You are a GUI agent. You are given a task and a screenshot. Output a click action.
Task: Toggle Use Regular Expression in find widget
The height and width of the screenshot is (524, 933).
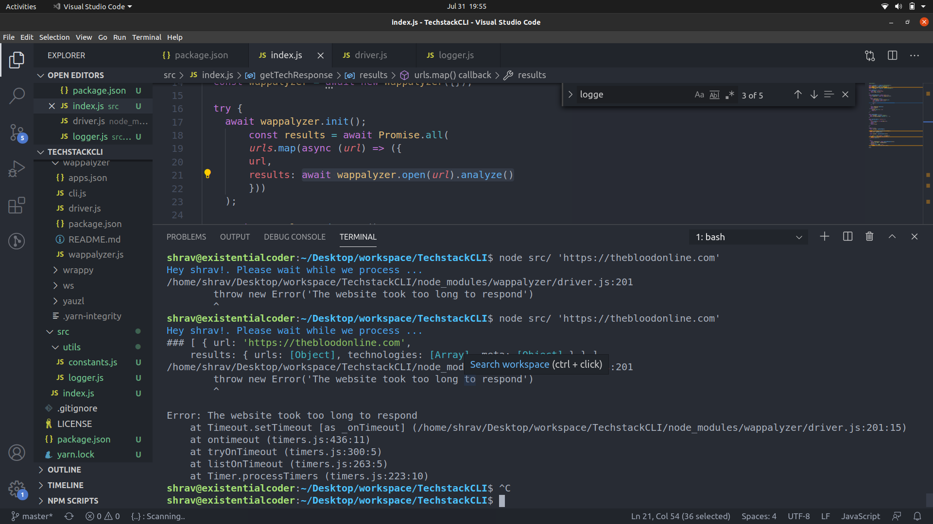point(729,95)
